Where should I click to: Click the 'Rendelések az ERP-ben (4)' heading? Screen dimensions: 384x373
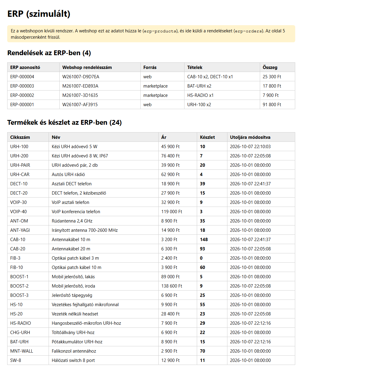(49, 53)
